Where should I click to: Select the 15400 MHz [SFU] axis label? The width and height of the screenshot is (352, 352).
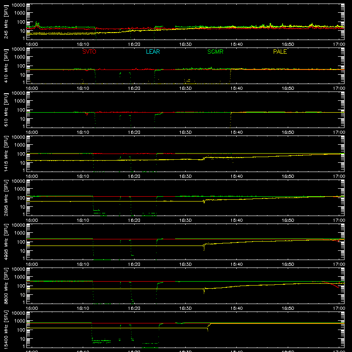(x=6, y=330)
